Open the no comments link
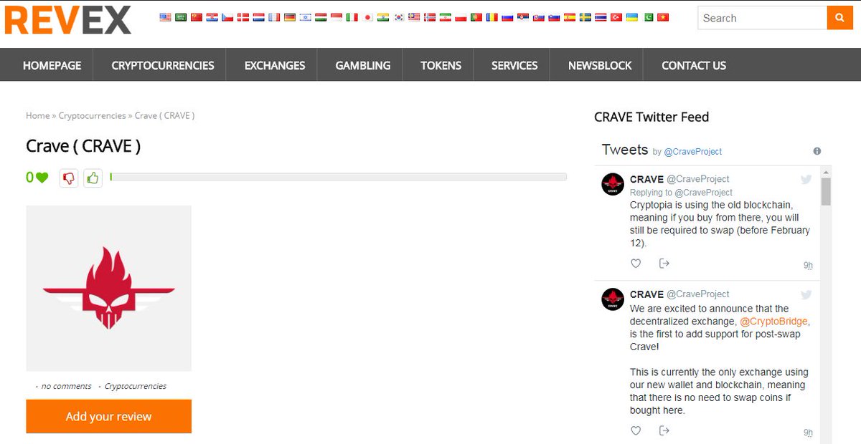The height and width of the screenshot is (444, 861). point(66,386)
